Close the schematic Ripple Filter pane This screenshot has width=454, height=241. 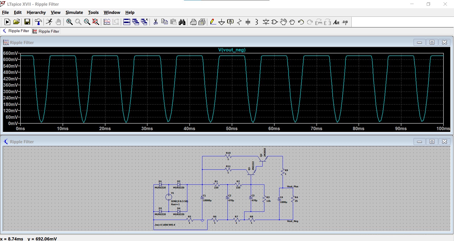[445, 142]
